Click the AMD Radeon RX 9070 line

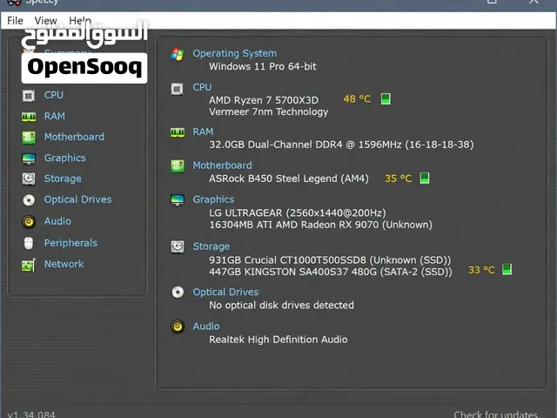point(321,225)
